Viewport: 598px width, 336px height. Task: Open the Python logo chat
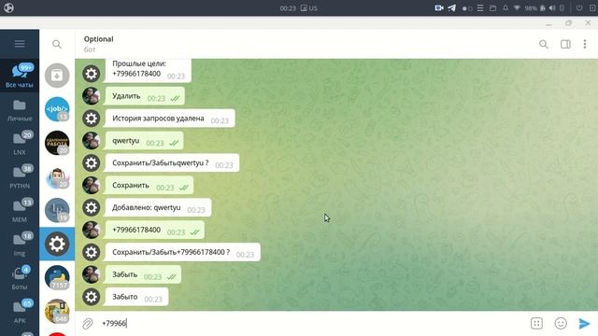click(x=57, y=278)
